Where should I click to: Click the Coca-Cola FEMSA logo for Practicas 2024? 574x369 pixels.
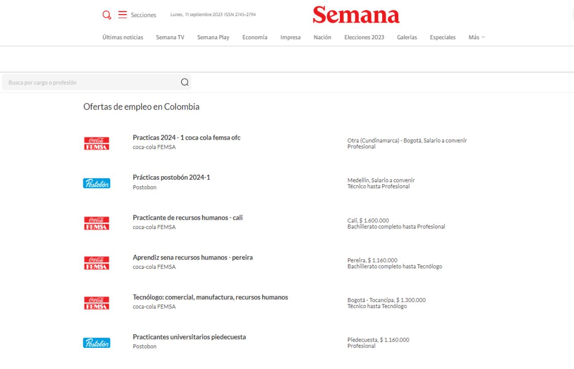[x=96, y=143]
